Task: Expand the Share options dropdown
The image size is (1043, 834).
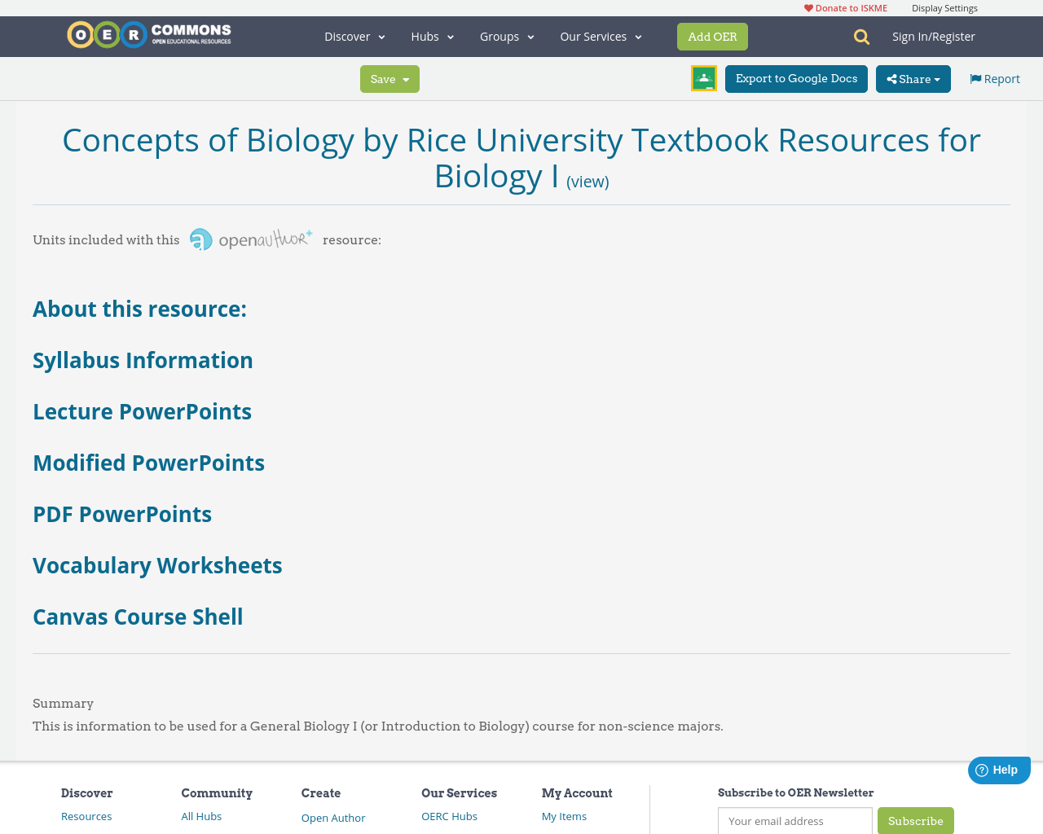Action: pyautogui.click(x=935, y=78)
